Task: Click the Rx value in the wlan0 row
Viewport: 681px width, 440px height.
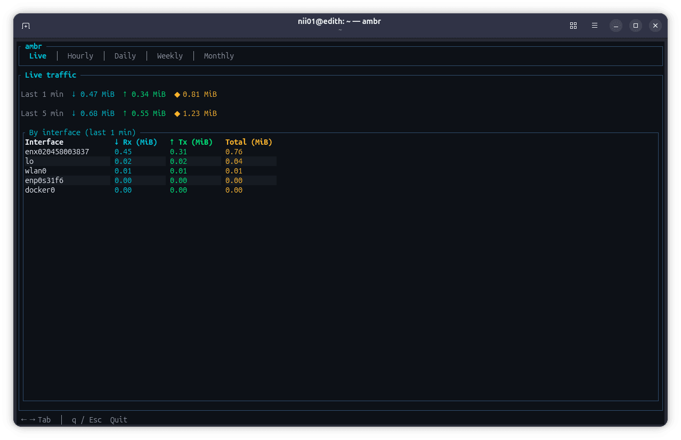Action: click(123, 171)
